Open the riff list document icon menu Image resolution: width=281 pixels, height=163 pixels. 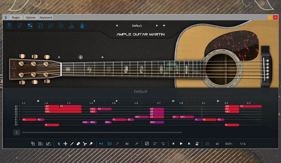(x=40, y=143)
